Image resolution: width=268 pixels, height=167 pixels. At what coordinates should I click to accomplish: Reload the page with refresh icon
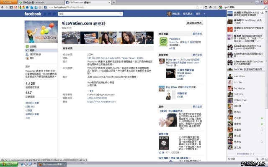206,7
